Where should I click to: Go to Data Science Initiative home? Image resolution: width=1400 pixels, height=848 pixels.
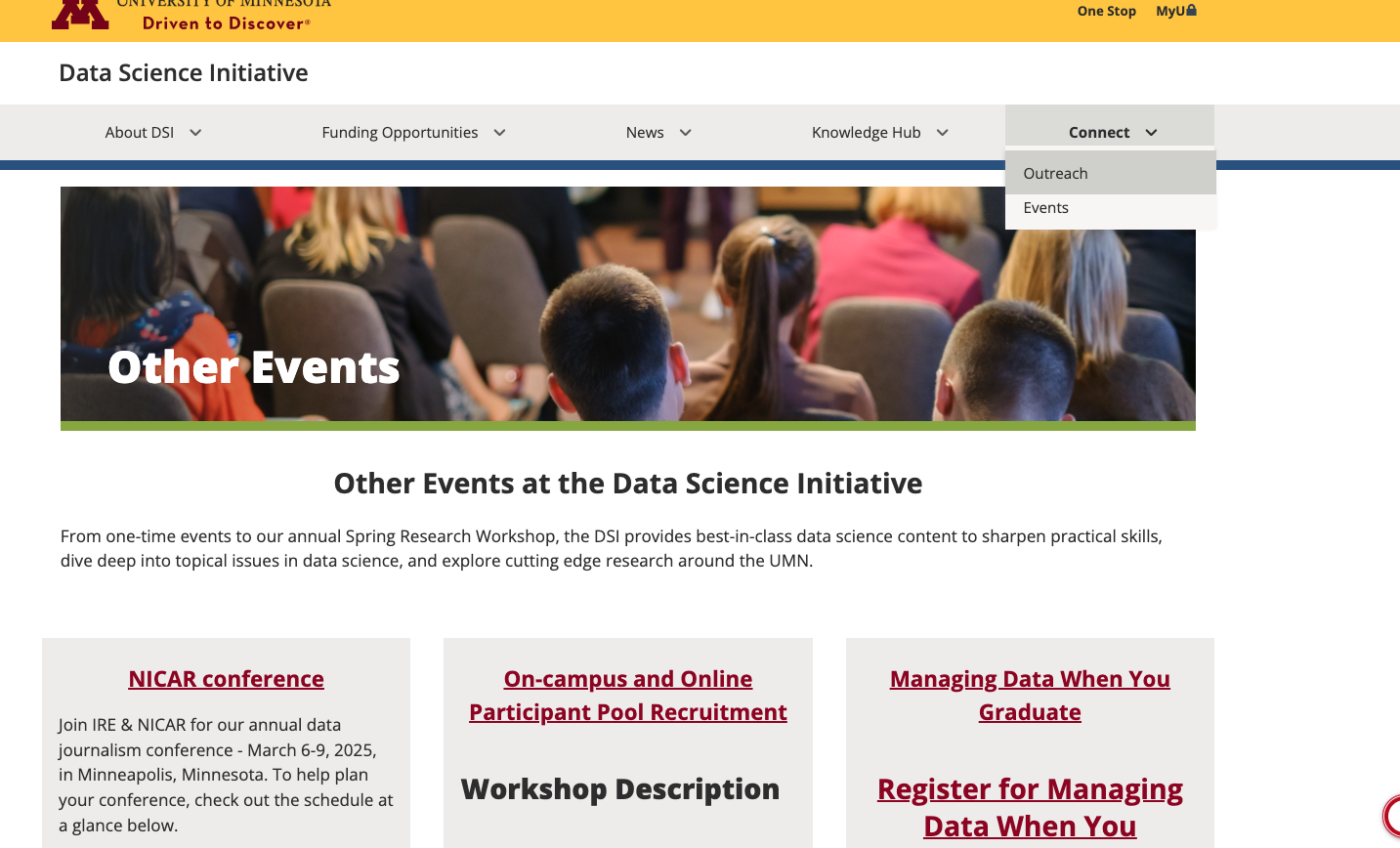click(184, 73)
